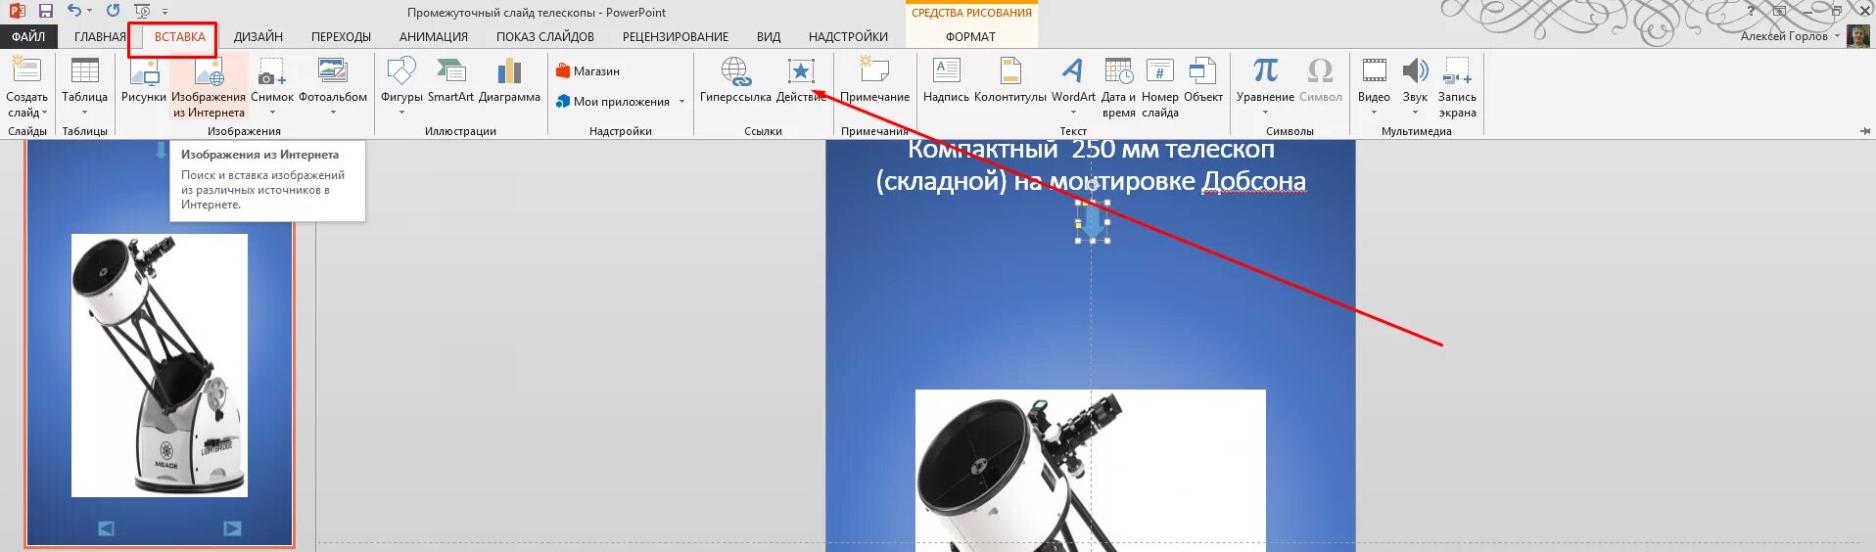This screenshot has width=1876, height=552.
Task: Click the back arrow button on thumbnail
Action: coord(106,529)
